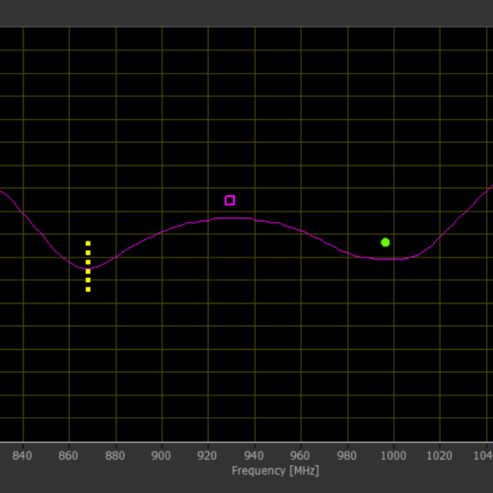493x493 pixels.
Task: Select the green circle marker
Action: pos(386,243)
